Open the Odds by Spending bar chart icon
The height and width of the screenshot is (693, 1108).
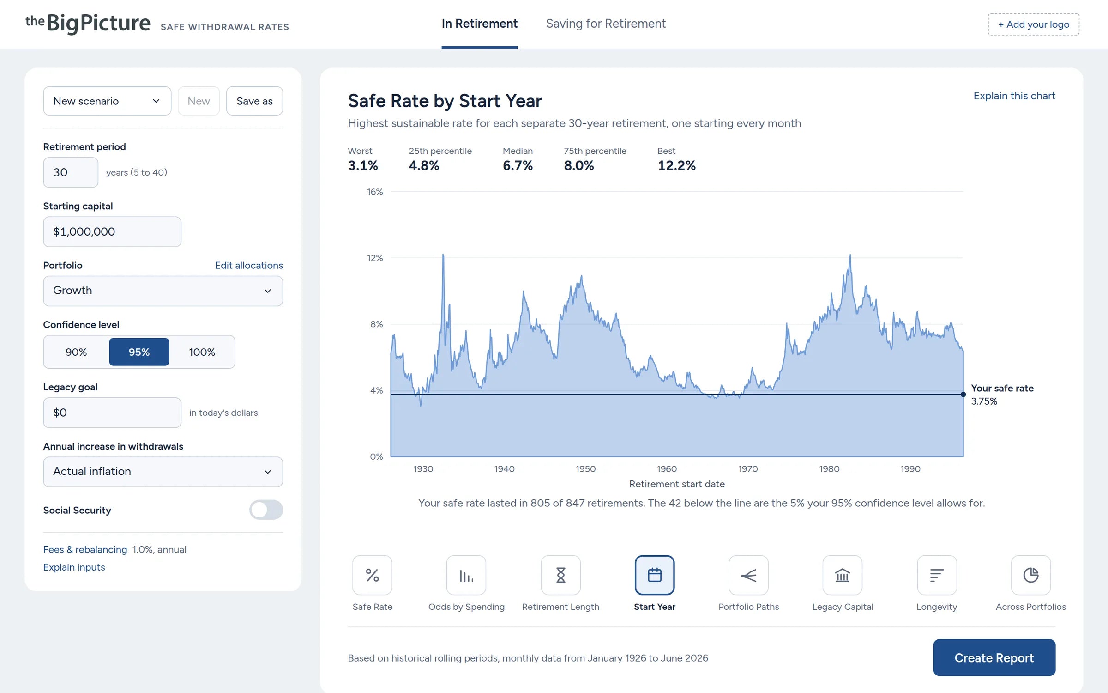(466, 575)
